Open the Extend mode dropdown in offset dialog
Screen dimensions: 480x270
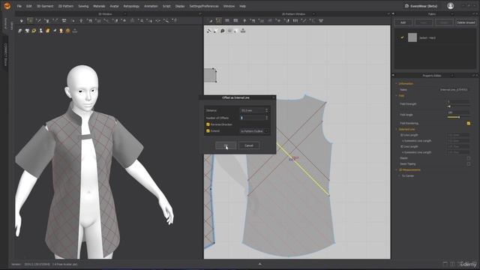[254, 131]
